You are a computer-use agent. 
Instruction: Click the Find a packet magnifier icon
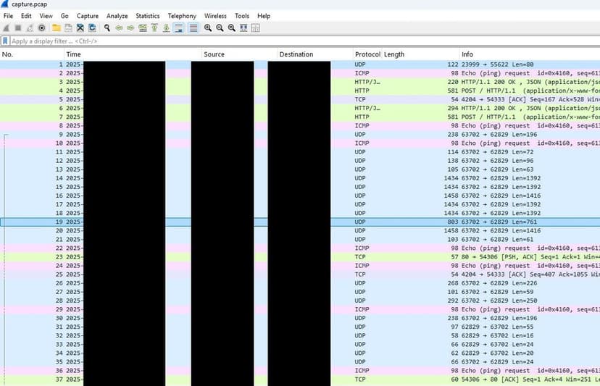pyautogui.click(x=107, y=28)
